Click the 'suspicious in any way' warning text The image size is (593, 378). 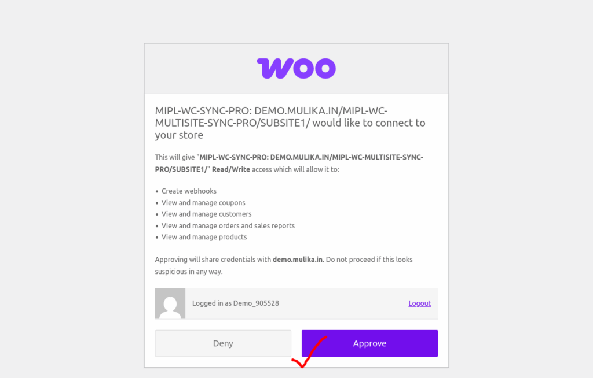click(188, 272)
